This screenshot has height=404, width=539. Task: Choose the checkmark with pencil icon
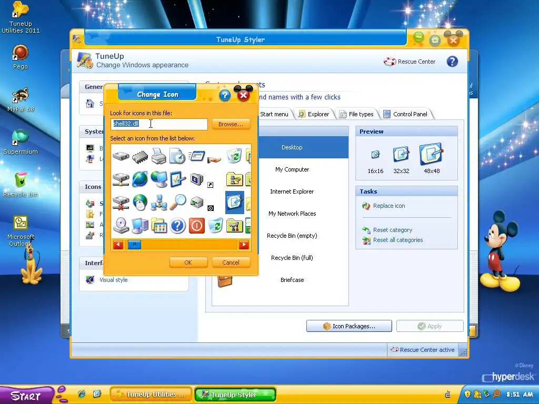click(x=178, y=179)
